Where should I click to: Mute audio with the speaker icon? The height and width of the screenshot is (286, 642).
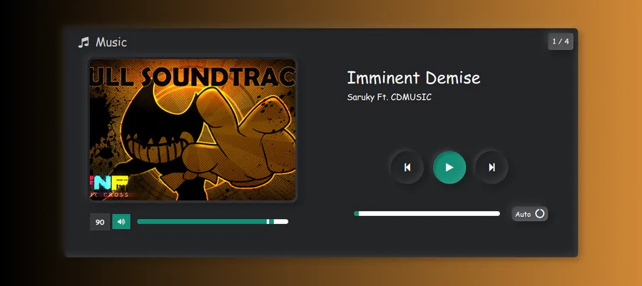pyautogui.click(x=121, y=222)
